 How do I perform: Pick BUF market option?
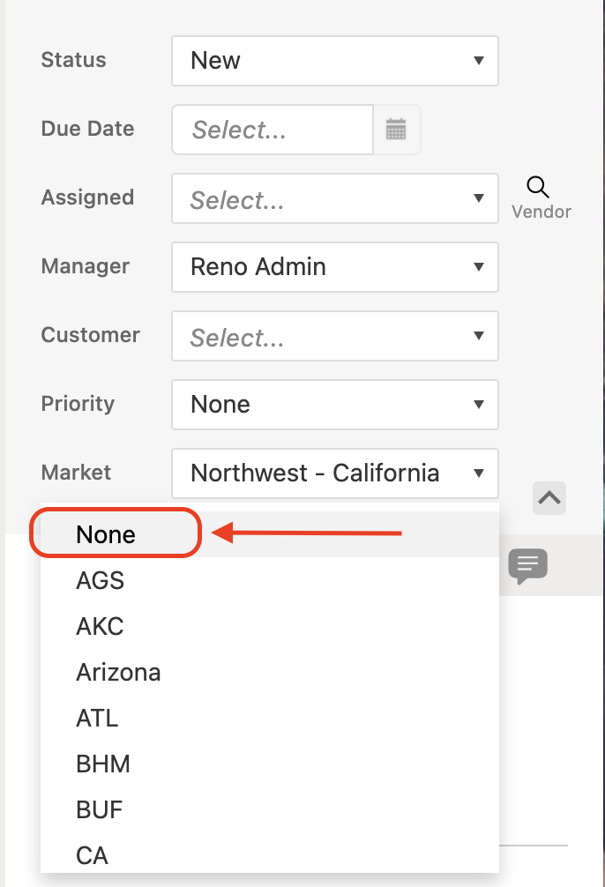(x=100, y=809)
